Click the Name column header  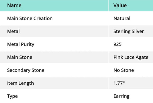click(x=14, y=5)
